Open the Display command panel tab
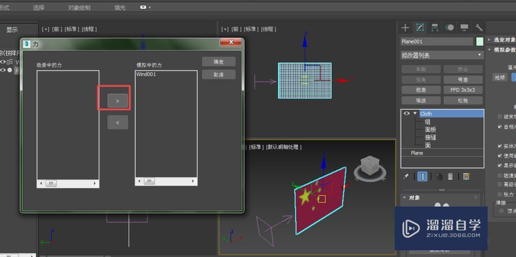This screenshot has height=257, width=516. [464, 28]
